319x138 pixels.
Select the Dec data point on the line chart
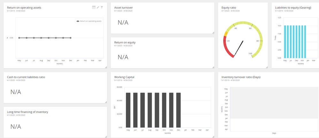coord(71,38)
